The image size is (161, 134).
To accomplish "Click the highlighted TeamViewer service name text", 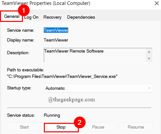I will pos(56,30).
